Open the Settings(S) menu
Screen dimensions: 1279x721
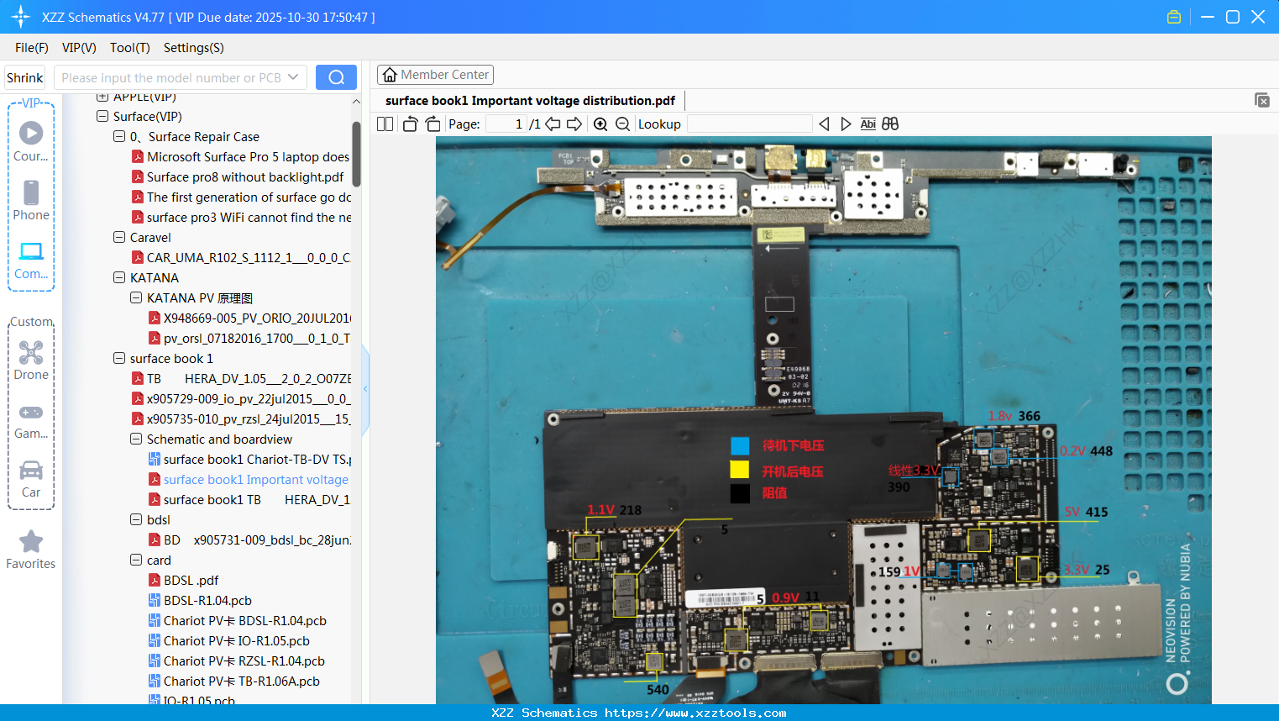click(194, 48)
